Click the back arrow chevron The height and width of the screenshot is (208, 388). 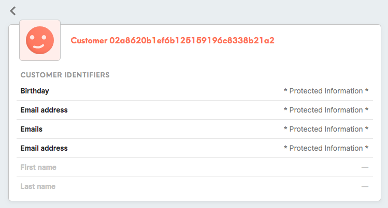(13, 11)
